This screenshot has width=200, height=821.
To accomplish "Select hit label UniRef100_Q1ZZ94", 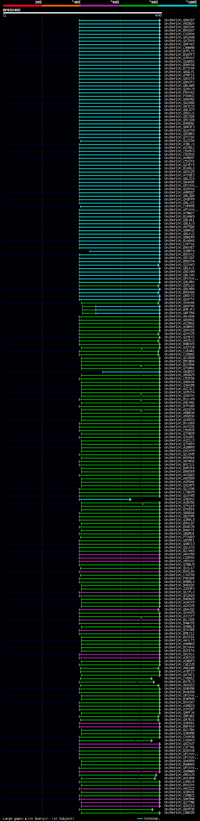I will pos(179,141).
